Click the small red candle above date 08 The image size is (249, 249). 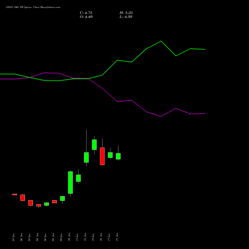(x=54, y=202)
